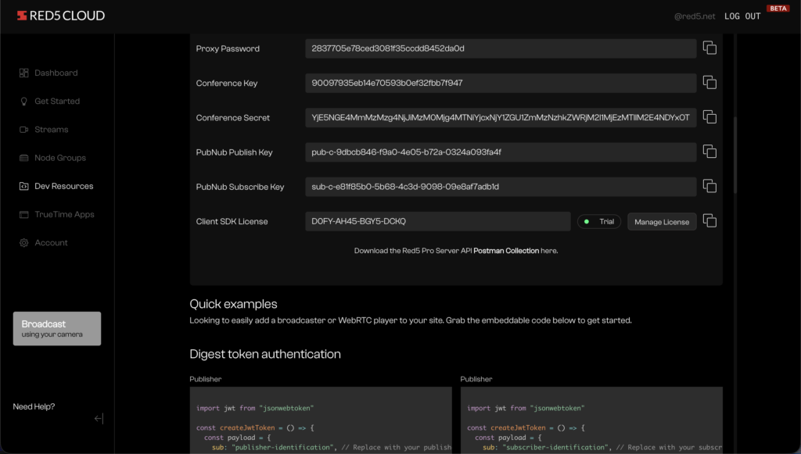The width and height of the screenshot is (801, 454).
Task: Navigate to Node Groups
Action: click(x=59, y=158)
